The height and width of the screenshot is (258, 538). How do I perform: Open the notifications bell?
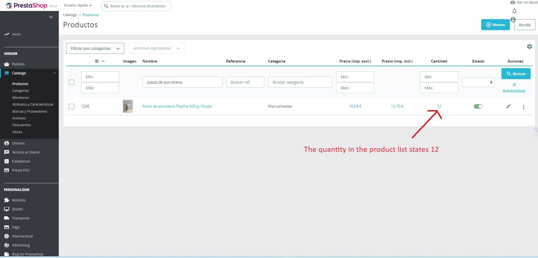514,11
